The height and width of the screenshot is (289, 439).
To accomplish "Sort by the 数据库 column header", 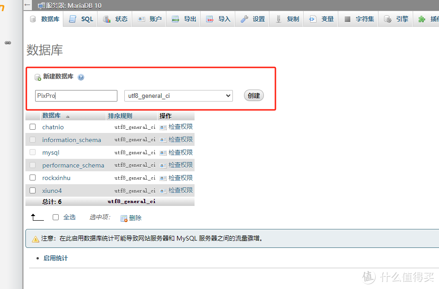I will coord(51,115).
